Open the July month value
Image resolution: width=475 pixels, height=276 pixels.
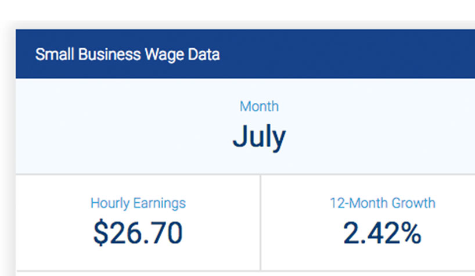[x=260, y=137]
